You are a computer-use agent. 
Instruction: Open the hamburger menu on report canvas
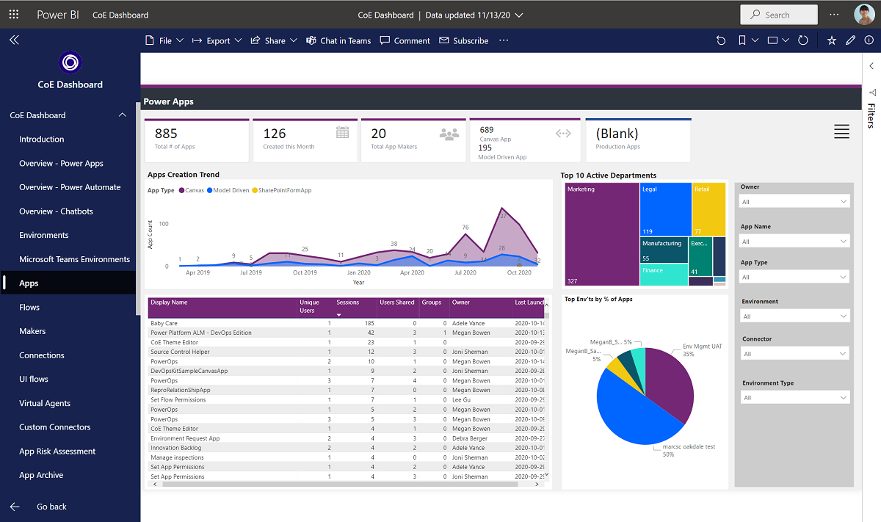tap(841, 132)
